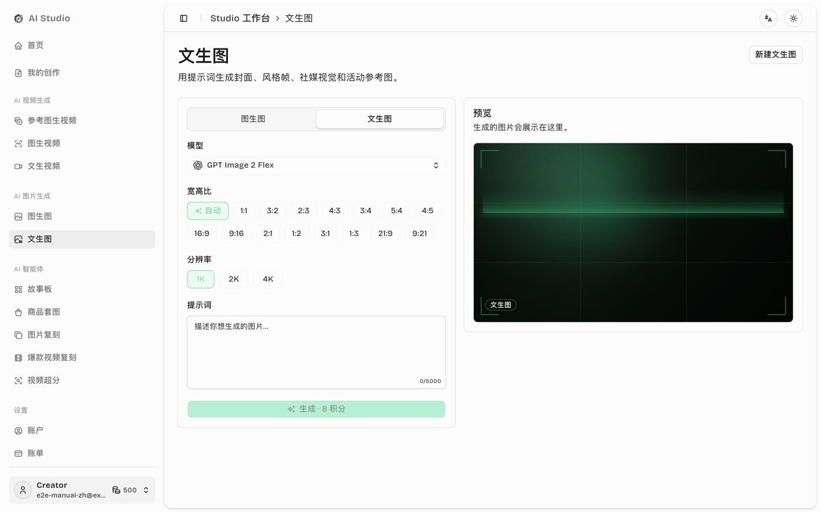Image resolution: width=821 pixels, height=513 pixels.
Task: Click the 参考图生视频 sidebar icon
Action: (x=18, y=121)
